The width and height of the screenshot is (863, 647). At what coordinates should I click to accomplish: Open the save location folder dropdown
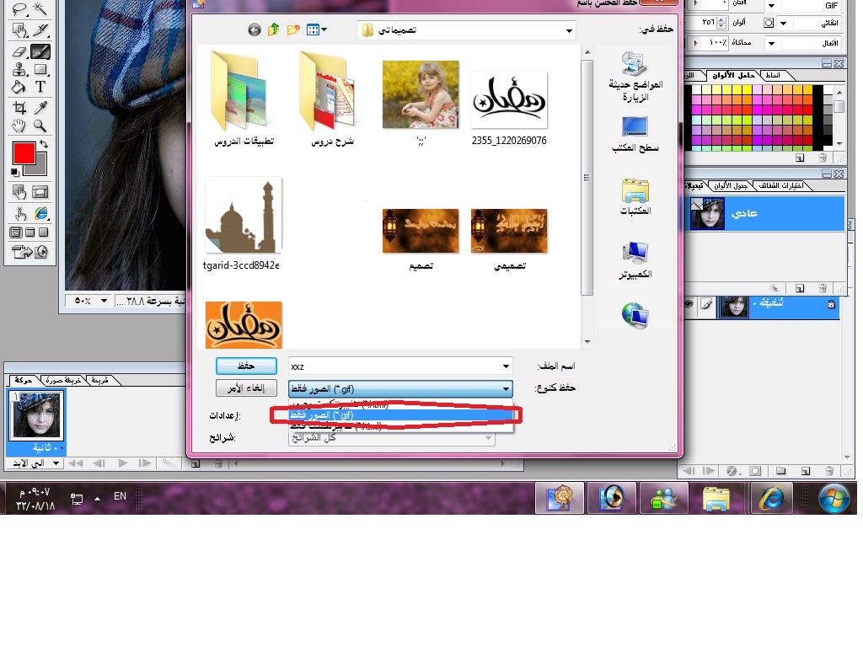click(x=570, y=31)
